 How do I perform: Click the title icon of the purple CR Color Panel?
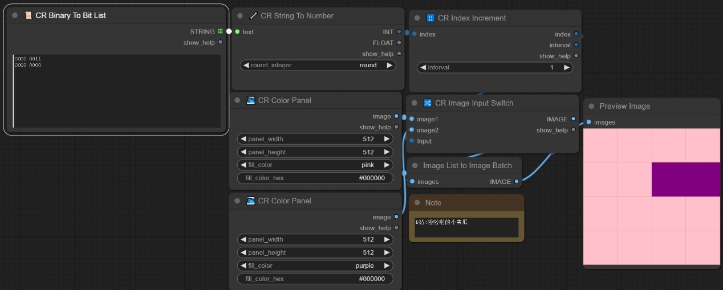tap(251, 201)
